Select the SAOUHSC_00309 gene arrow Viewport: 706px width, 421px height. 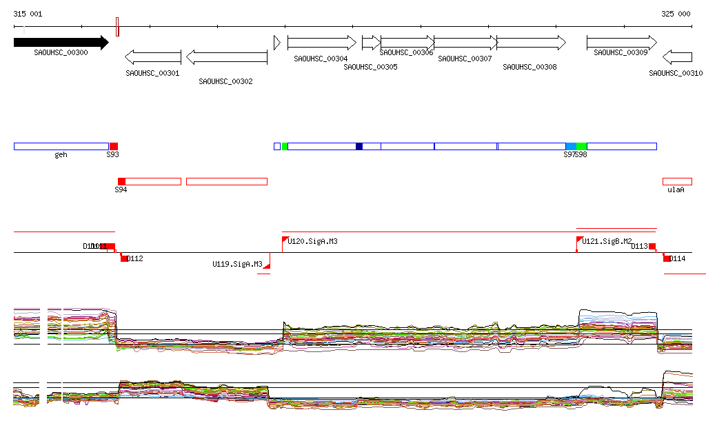[x=622, y=43]
